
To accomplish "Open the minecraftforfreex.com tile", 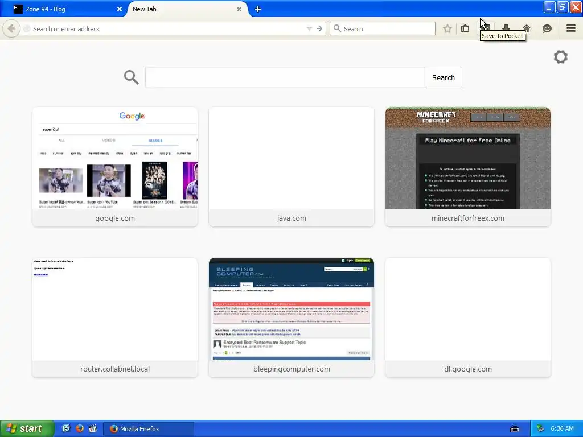I will point(468,167).
